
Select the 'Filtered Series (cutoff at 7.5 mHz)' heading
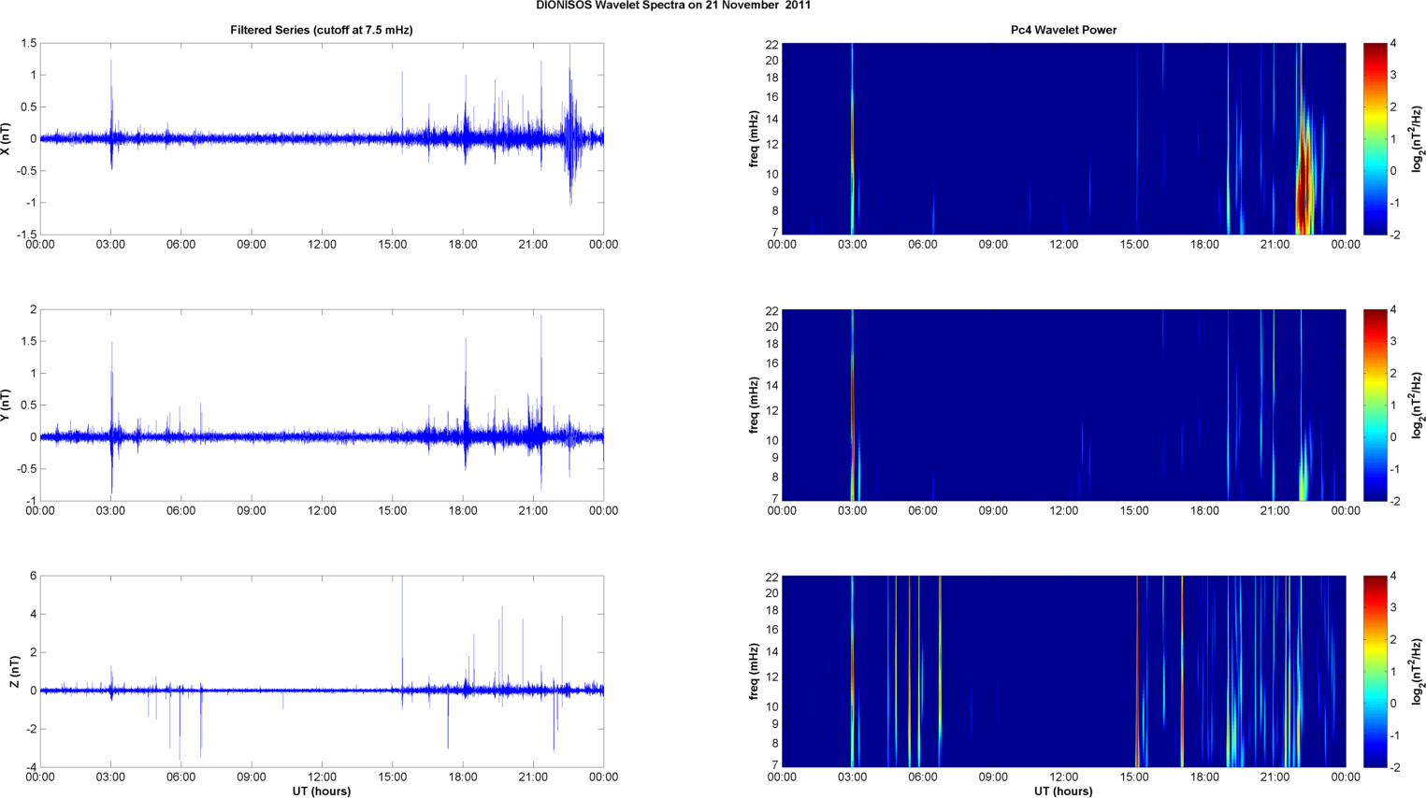[x=322, y=30]
